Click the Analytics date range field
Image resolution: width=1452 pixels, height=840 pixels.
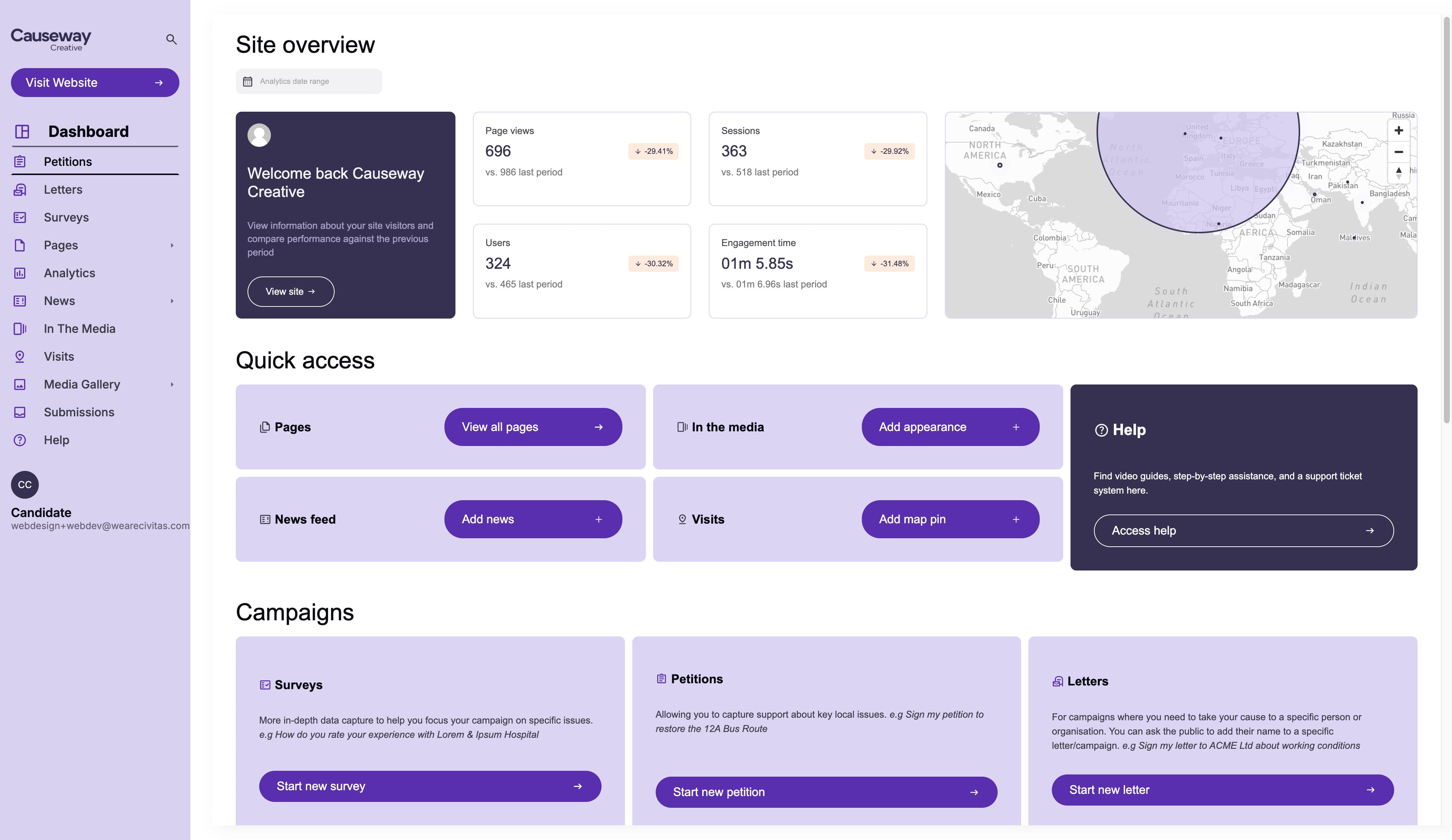point(308,81)
